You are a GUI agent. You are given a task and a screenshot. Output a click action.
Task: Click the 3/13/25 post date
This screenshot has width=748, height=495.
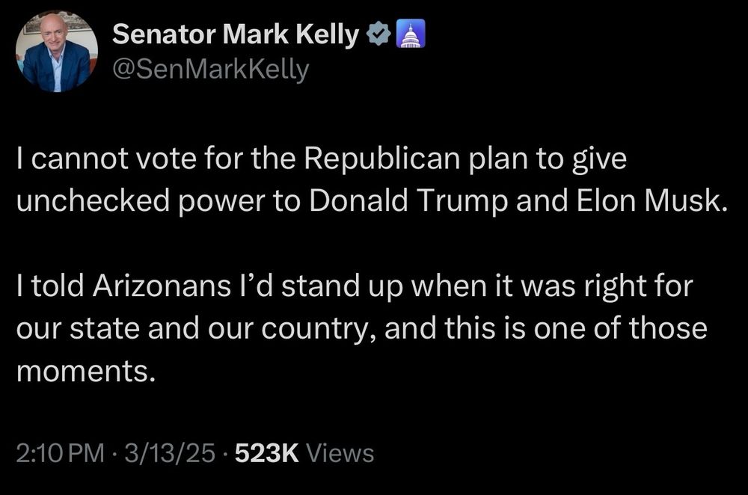point(172,452)
